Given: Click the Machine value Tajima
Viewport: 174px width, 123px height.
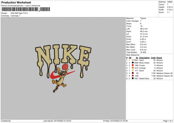Looking at the screenshot, I should click(143, 18).
